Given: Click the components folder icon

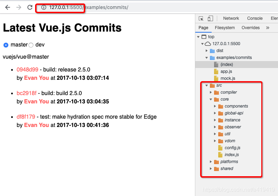Looking at the screenshot, I should tap(221, 106).
